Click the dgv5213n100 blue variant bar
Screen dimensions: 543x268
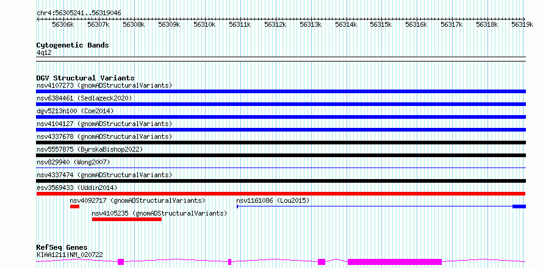point(281,117)
